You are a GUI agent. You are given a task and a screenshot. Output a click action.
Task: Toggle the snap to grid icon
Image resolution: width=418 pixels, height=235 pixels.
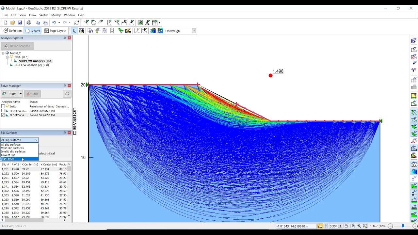click(x=320, y=226)
